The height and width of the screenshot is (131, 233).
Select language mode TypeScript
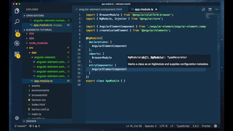[183, 126]
